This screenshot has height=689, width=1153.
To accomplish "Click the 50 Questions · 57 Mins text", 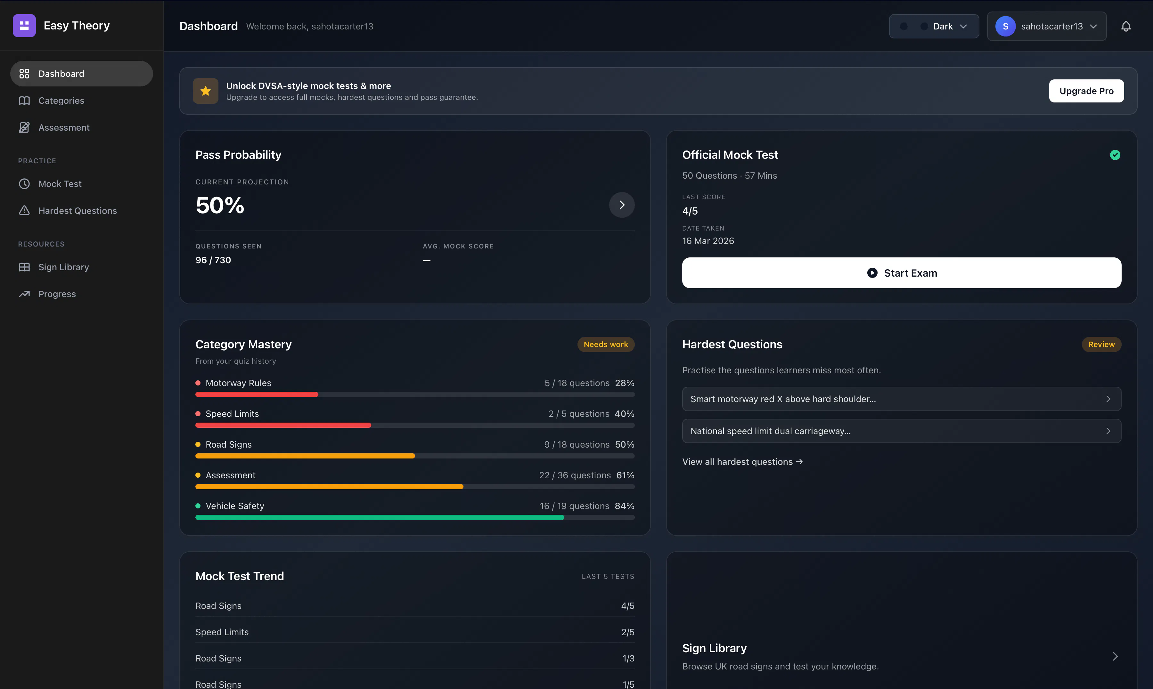I will tap(730, 175).
